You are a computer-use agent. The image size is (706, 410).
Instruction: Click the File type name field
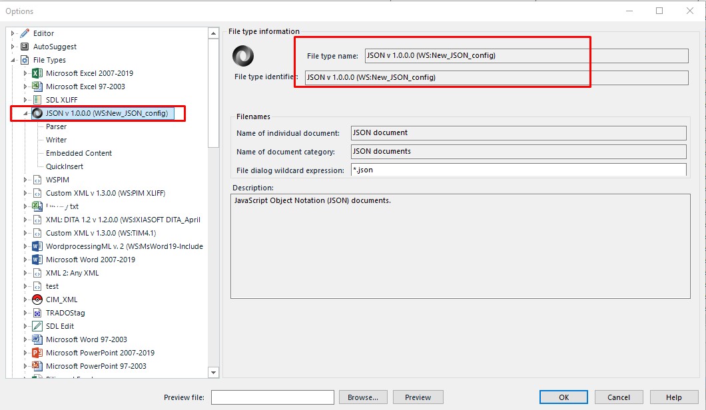pos(526,56)
